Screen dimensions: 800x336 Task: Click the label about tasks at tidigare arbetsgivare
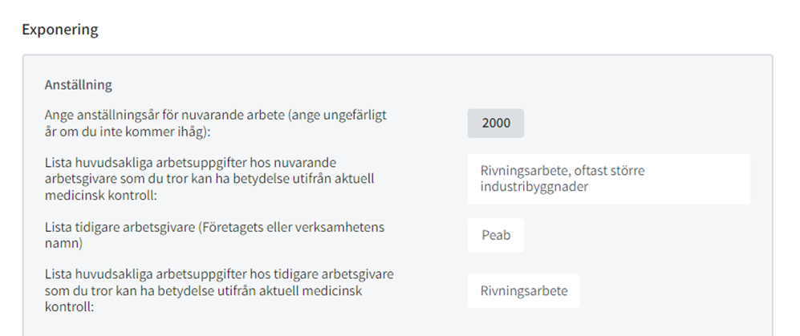pos(219,291)
